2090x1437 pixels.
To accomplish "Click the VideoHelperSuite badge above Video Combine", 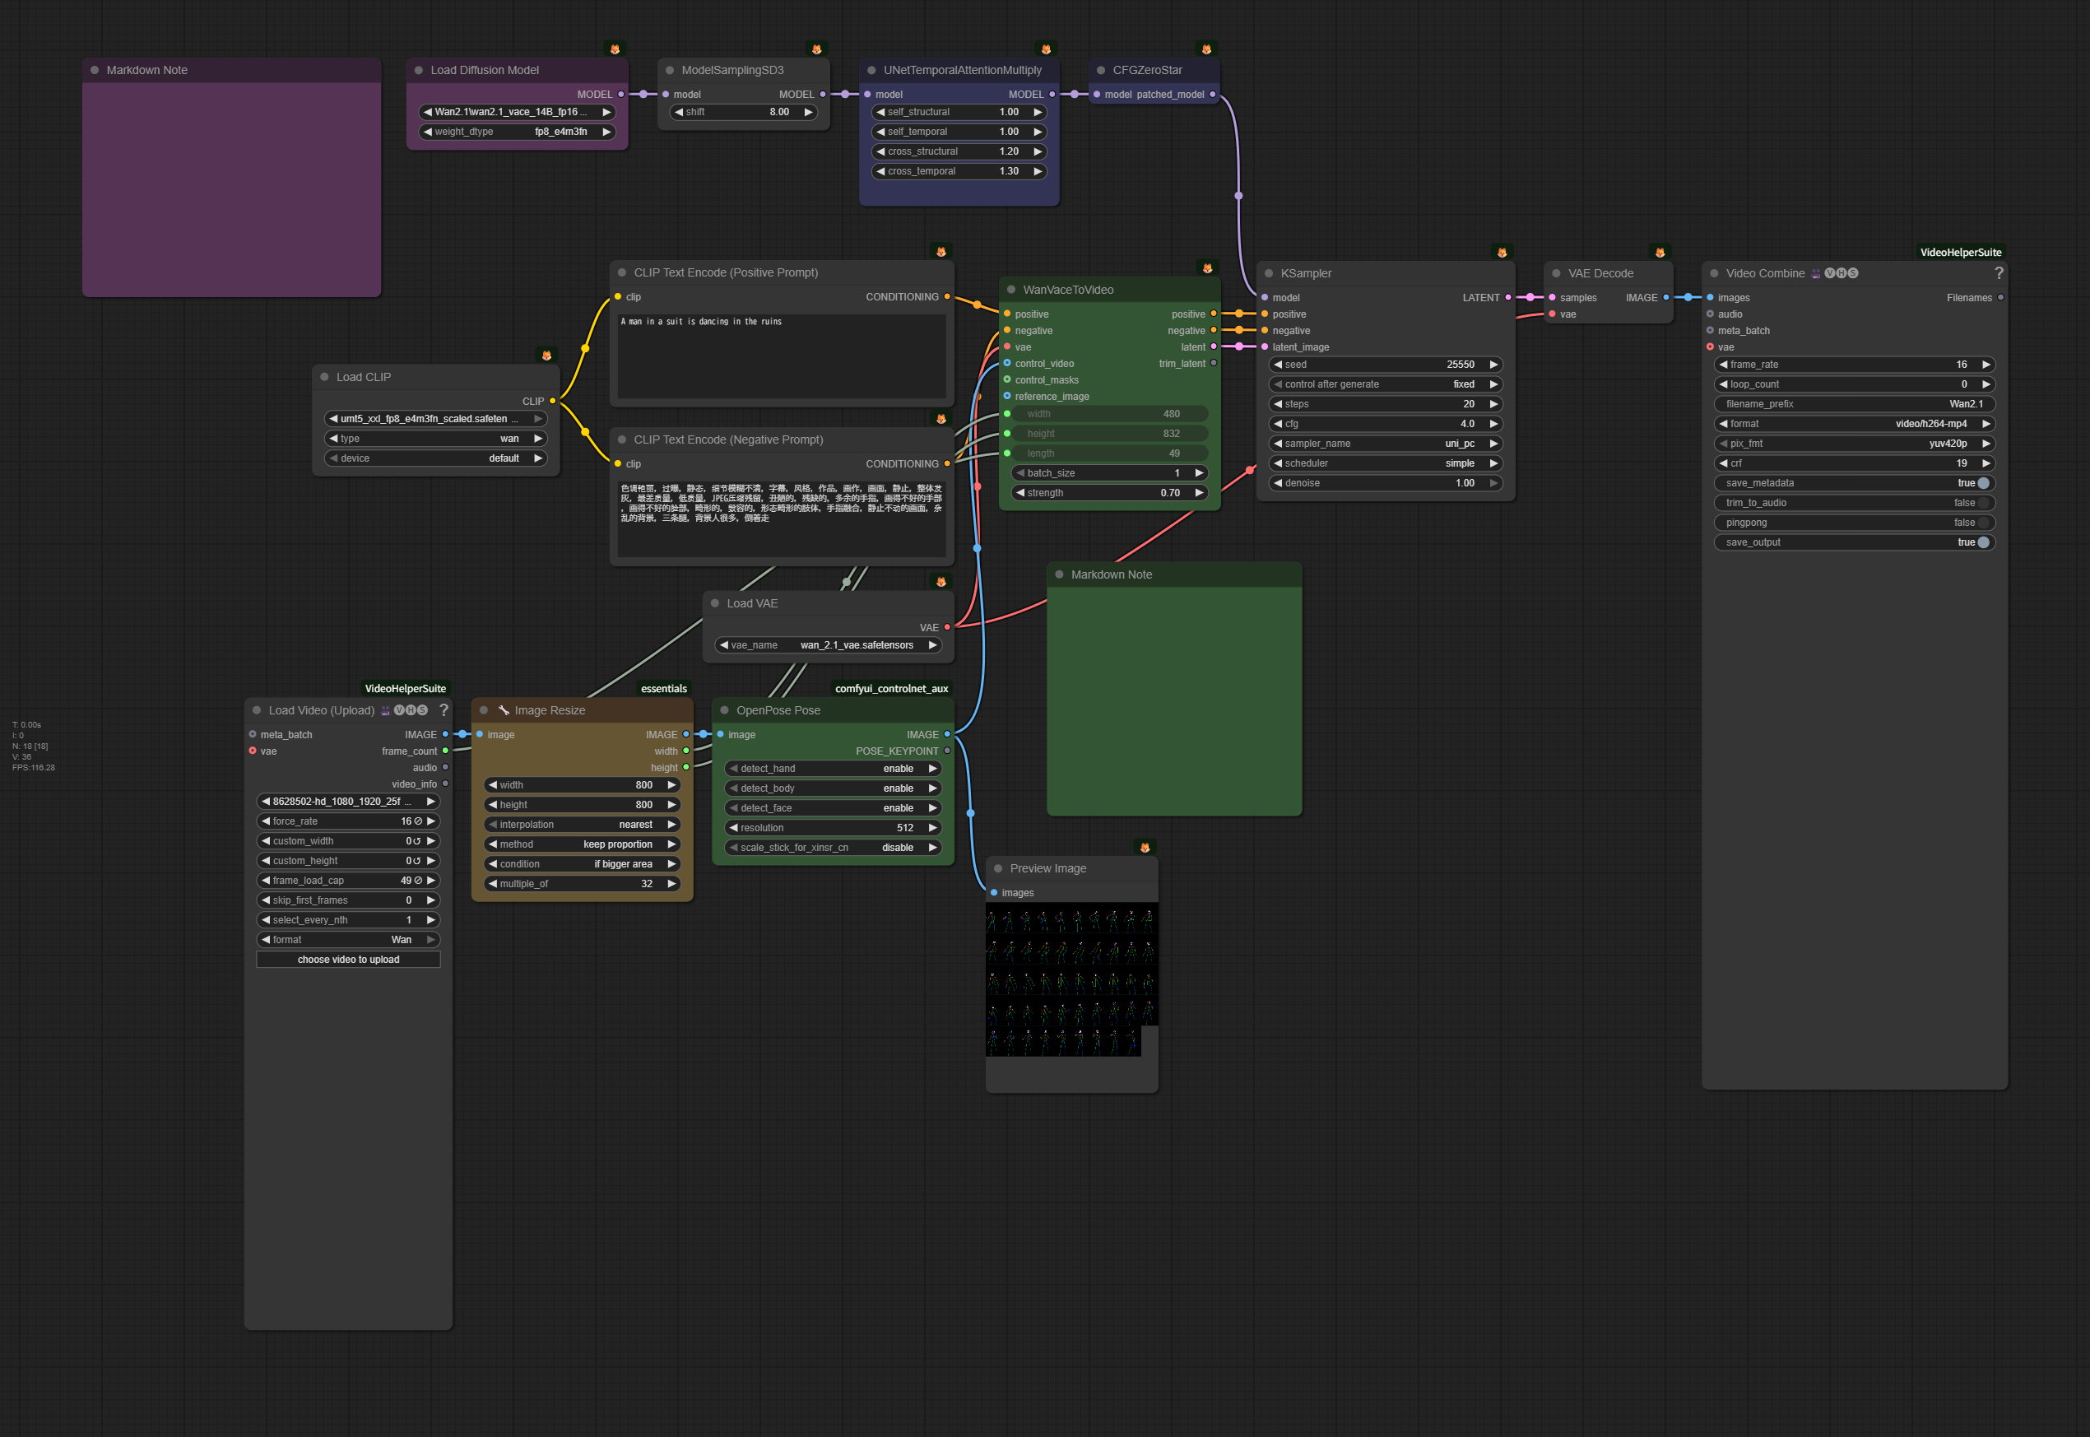I will [1960, 252].
